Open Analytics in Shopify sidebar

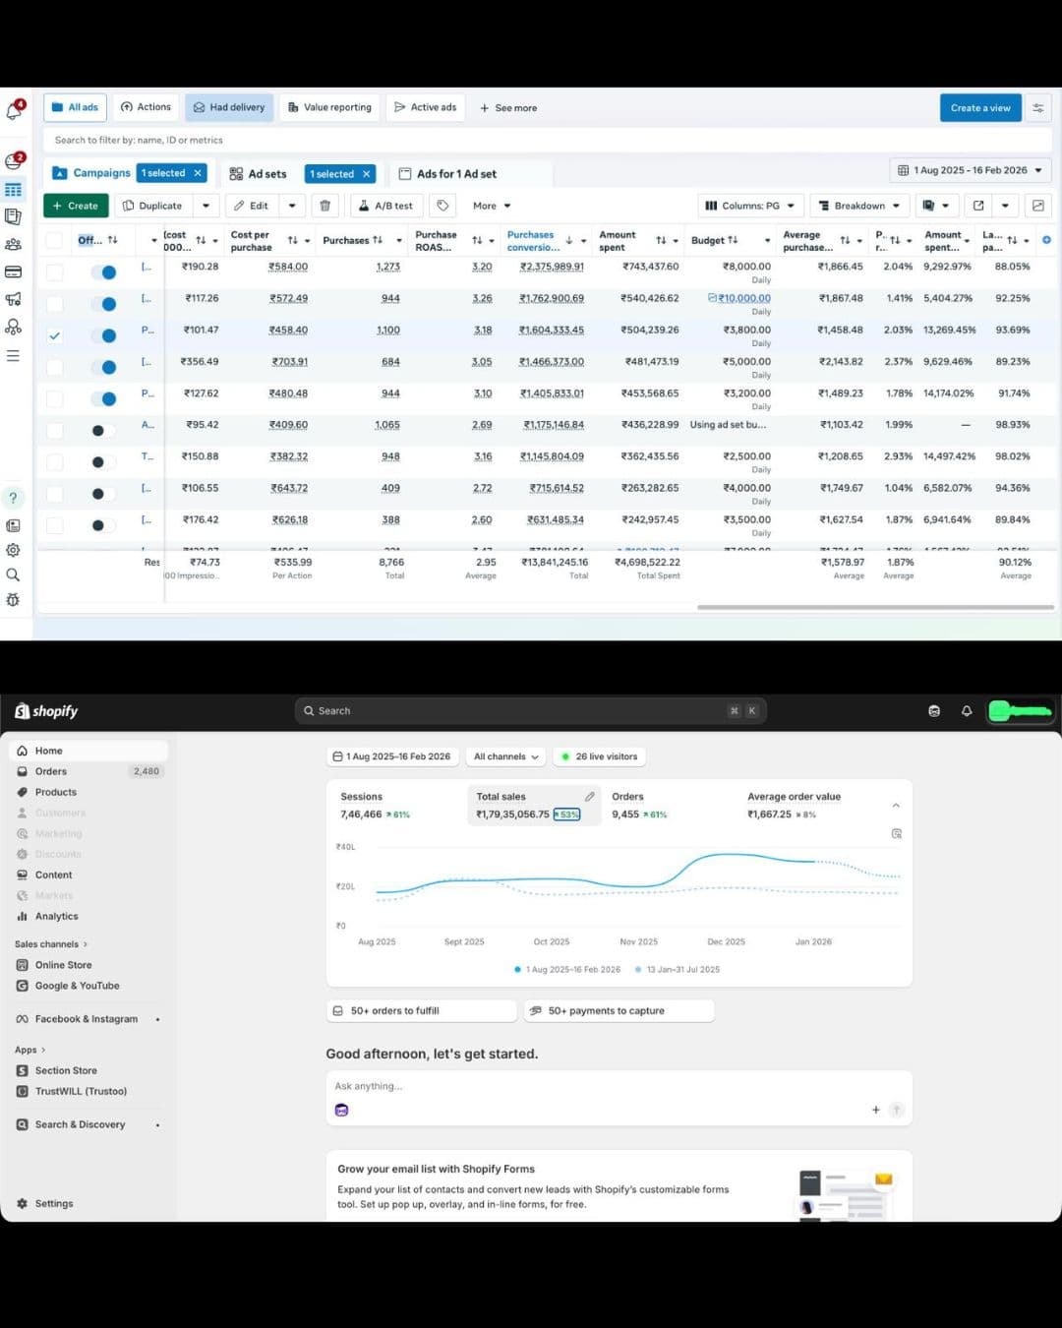[x=56, y=916]
